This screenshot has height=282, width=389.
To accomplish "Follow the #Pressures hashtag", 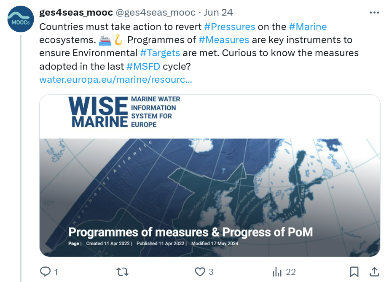I will click(229, 27).
